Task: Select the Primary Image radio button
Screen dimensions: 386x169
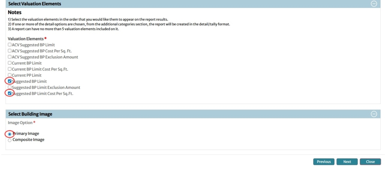Action: pos(10,134)
